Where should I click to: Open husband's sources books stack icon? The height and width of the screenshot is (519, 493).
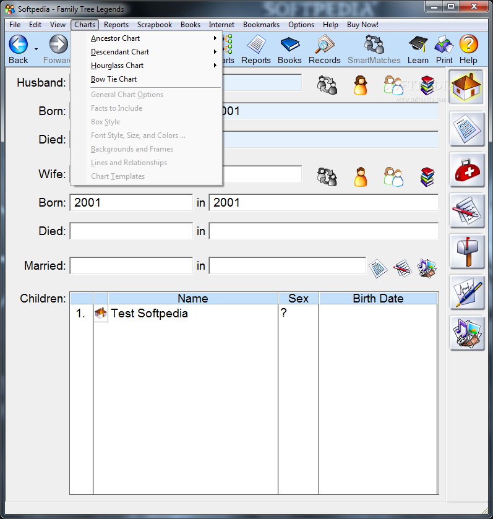427,85
